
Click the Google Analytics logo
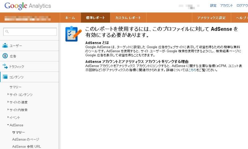[x=28, y=6]
